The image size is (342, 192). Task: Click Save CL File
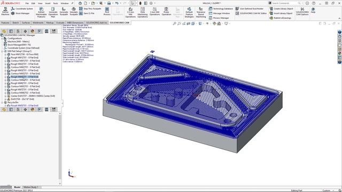point(87,13)
